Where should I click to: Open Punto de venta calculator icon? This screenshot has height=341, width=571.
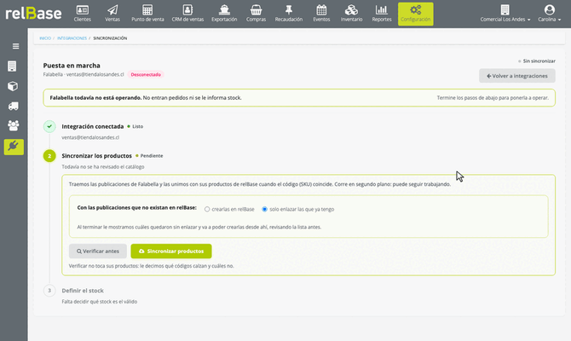tap(147, 9)
